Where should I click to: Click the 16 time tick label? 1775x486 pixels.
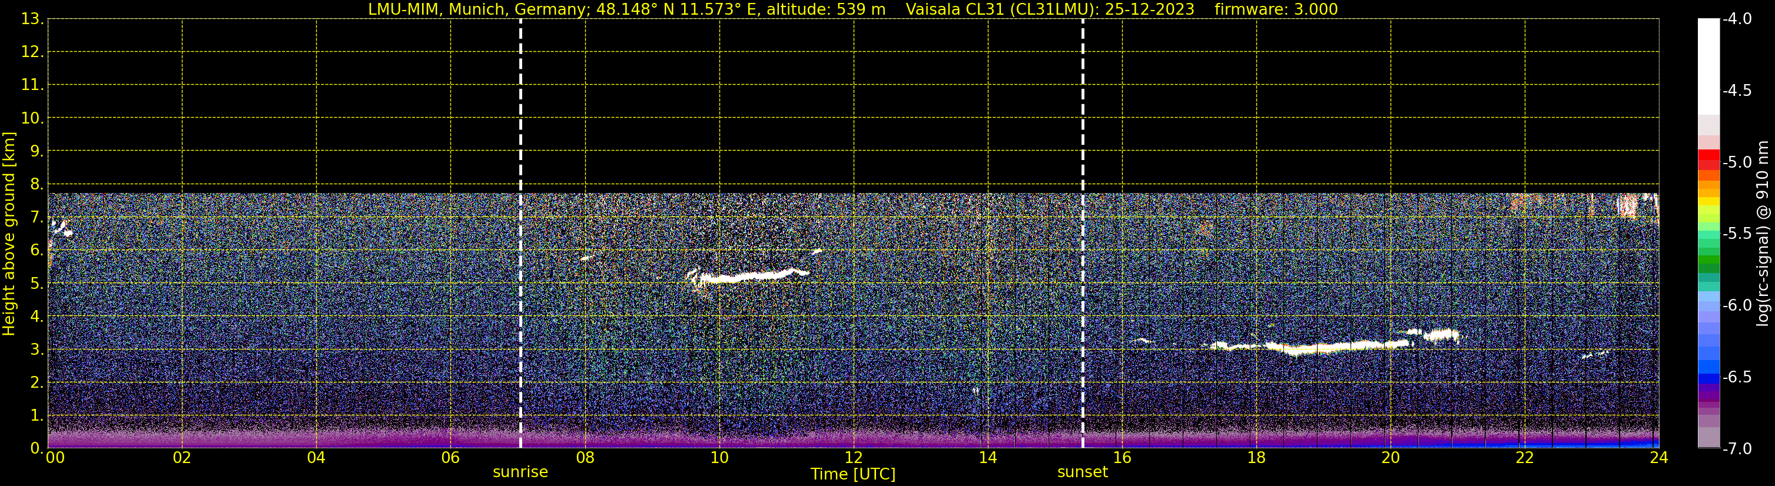(x=1123, y=458)
